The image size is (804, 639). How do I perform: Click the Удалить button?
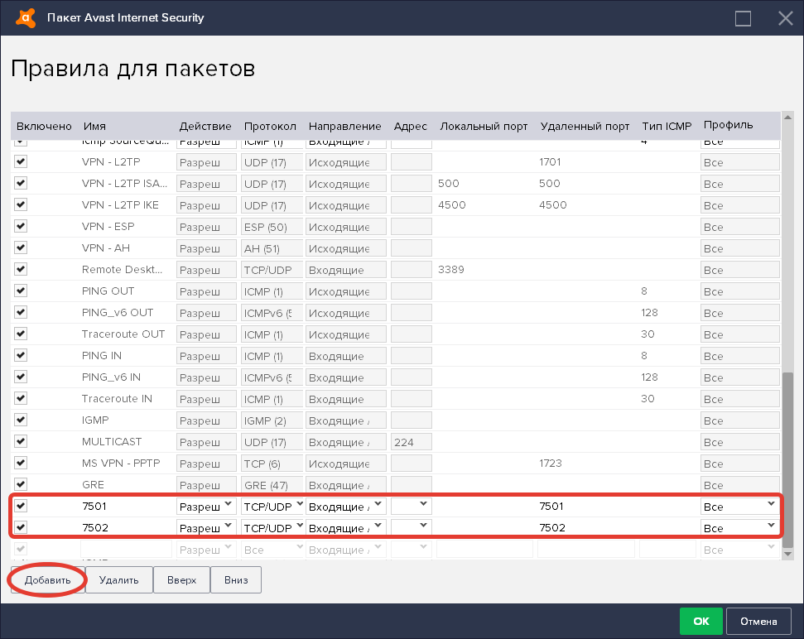119,580
